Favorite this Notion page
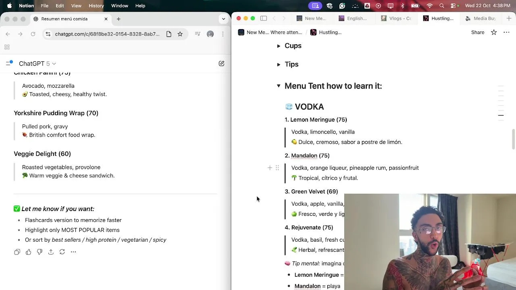516x290 pixels. point(494,32)
